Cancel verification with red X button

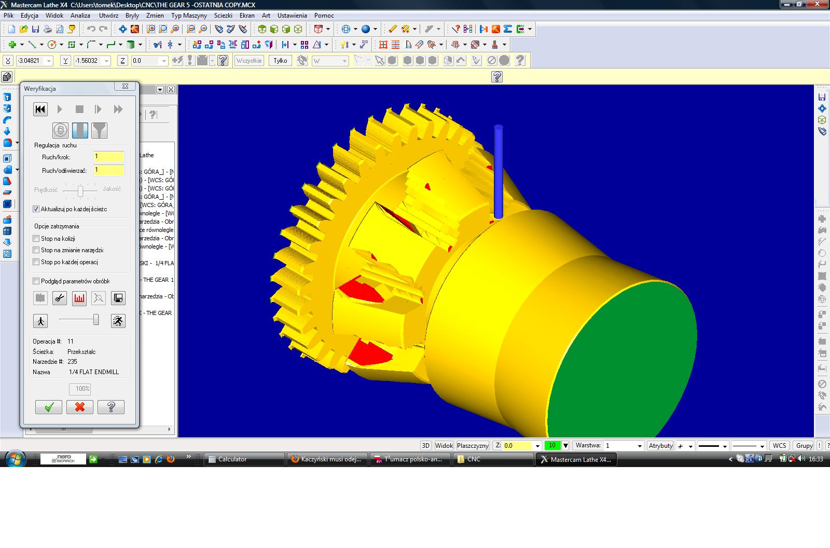click(80, 407)
